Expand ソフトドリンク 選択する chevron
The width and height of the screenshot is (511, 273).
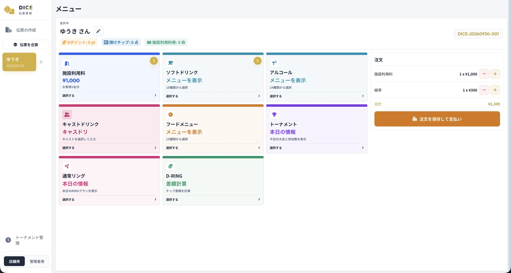[259, 96]
